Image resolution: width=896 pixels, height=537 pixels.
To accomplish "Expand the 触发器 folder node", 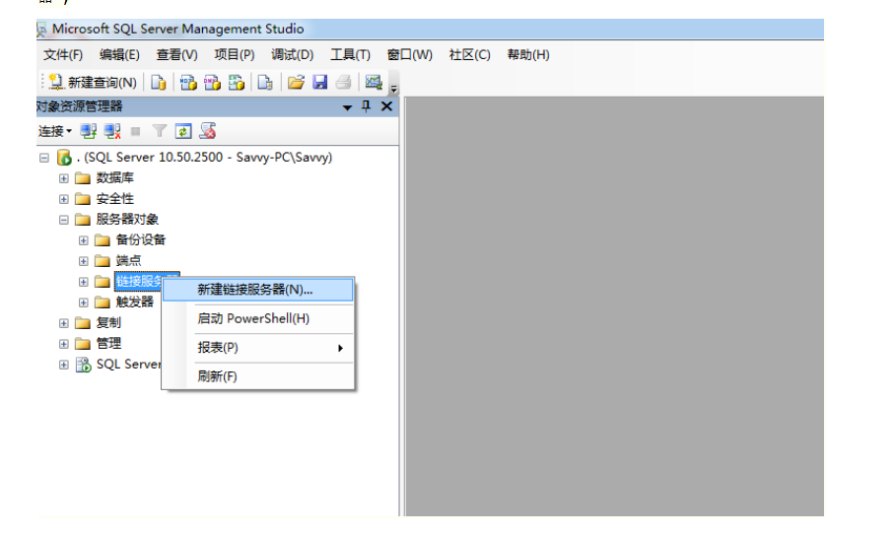I will tap(84, 302).
